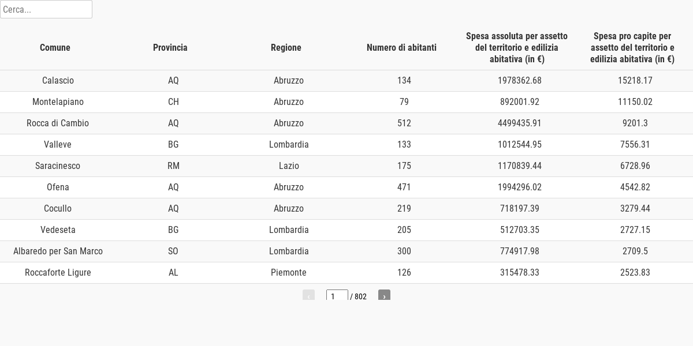This screenshot has height=346, width=693.
Task: Sort by the Provincia column header
Action: click(170, 47)
